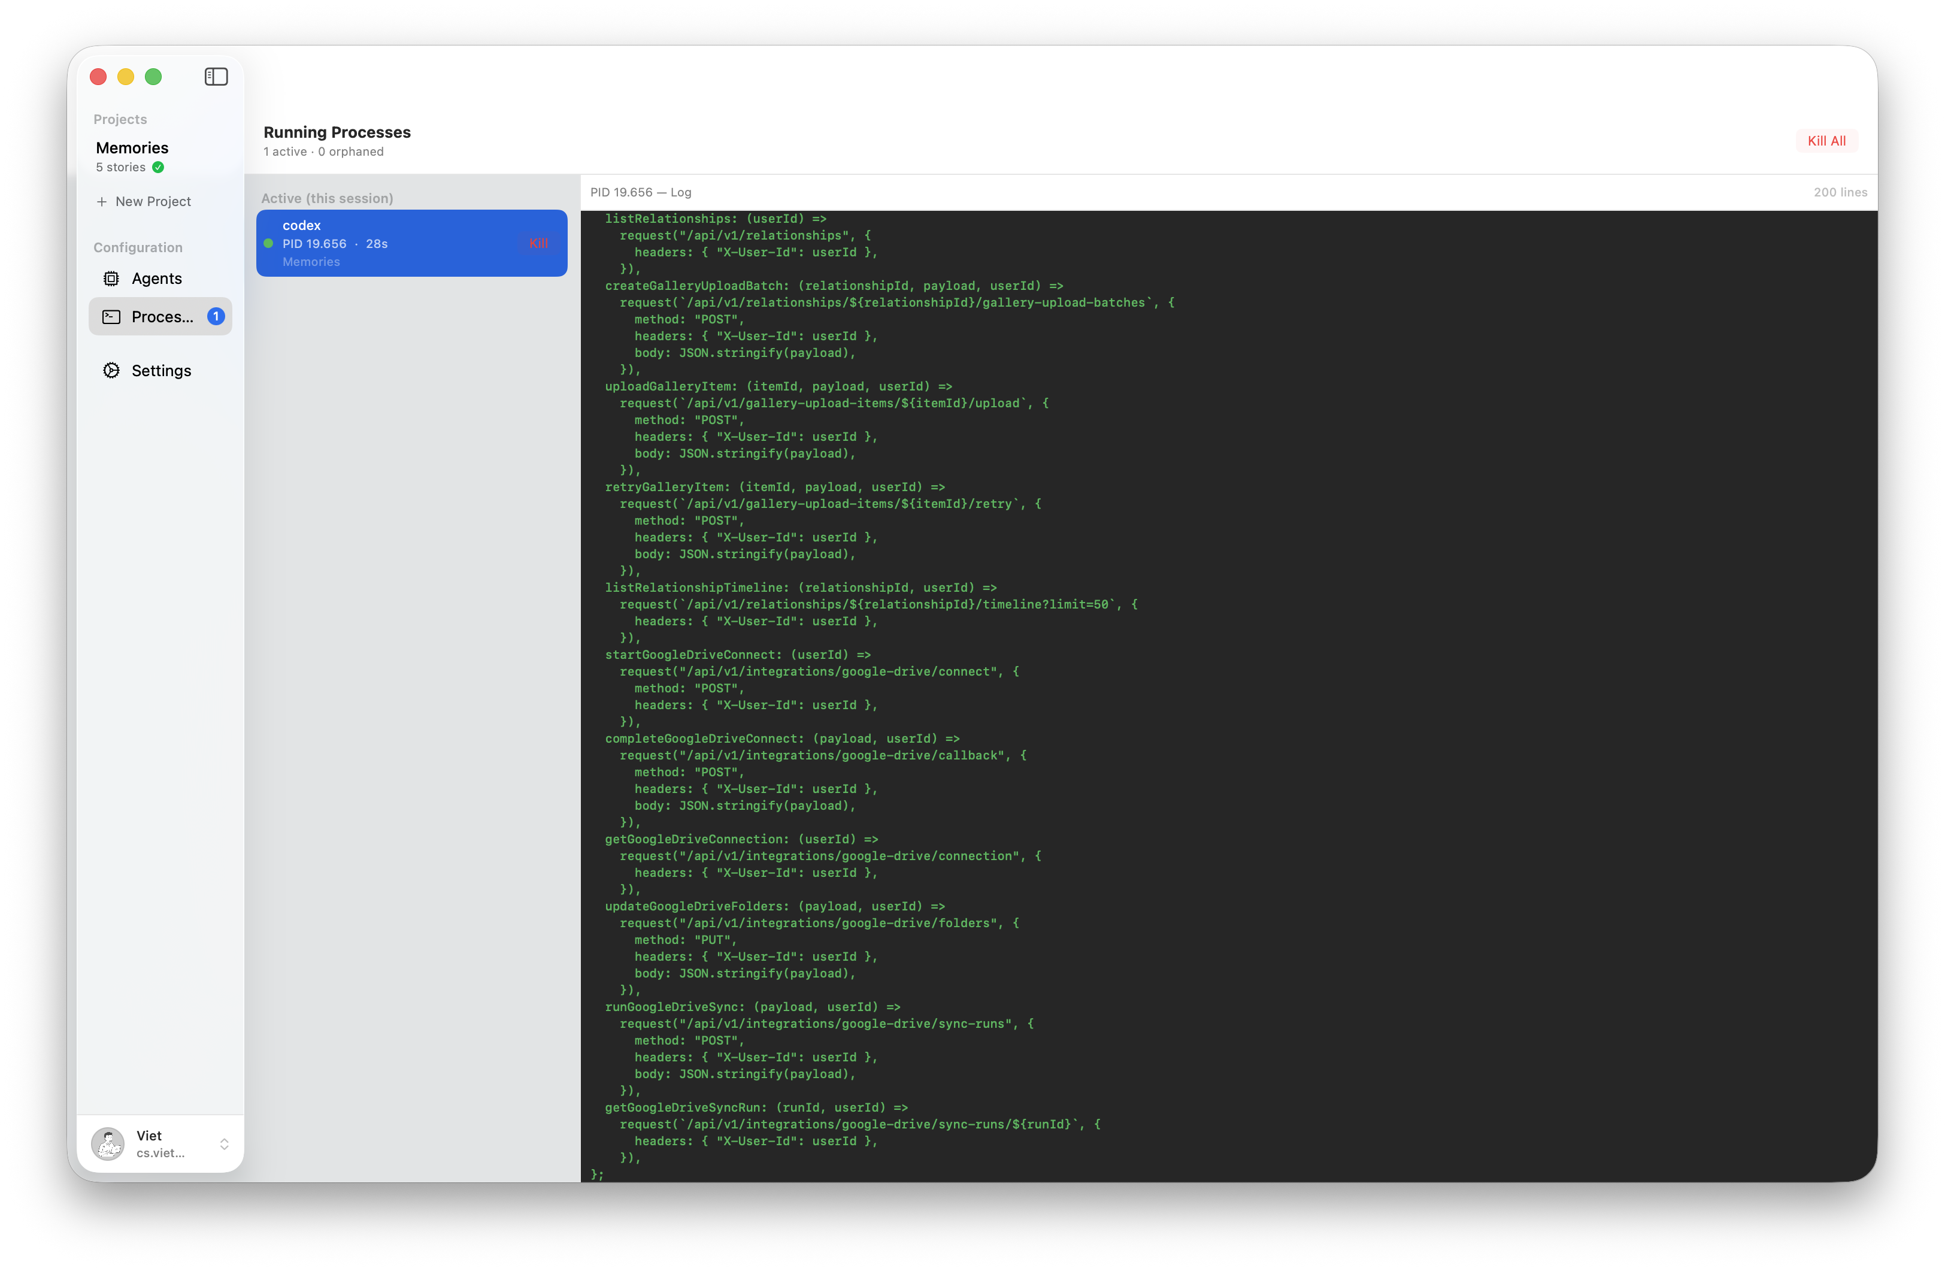Click the red close window button
This screenshot has width=1945, height=1271.
(x=98, y=77)
